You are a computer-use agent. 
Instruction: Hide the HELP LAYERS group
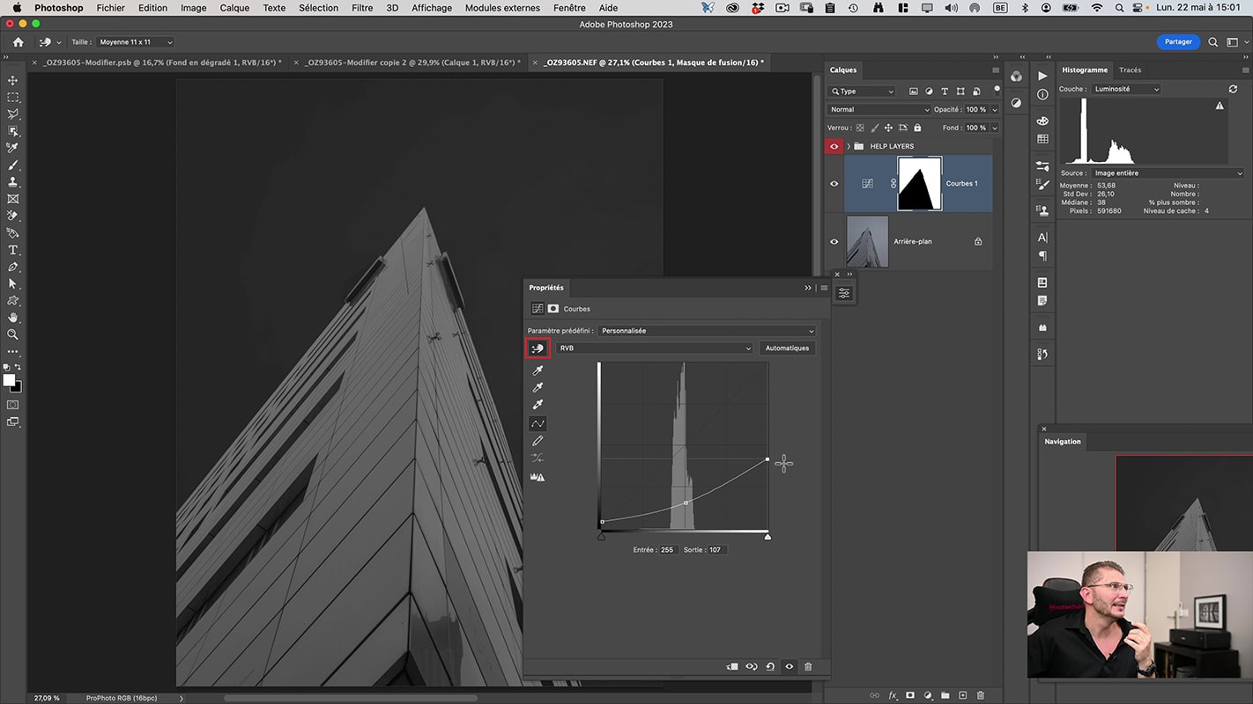[x=834, y=146]
